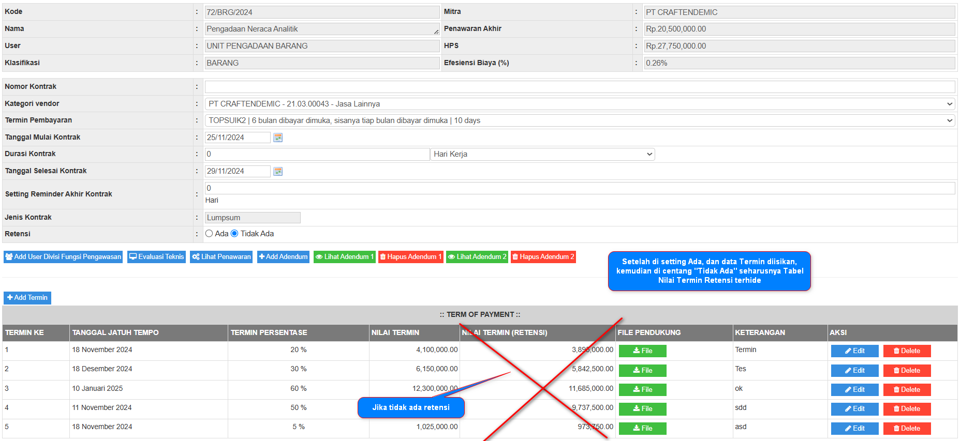Open calendar picker for Tanggal Mulai Kontrak

[278, 138]
